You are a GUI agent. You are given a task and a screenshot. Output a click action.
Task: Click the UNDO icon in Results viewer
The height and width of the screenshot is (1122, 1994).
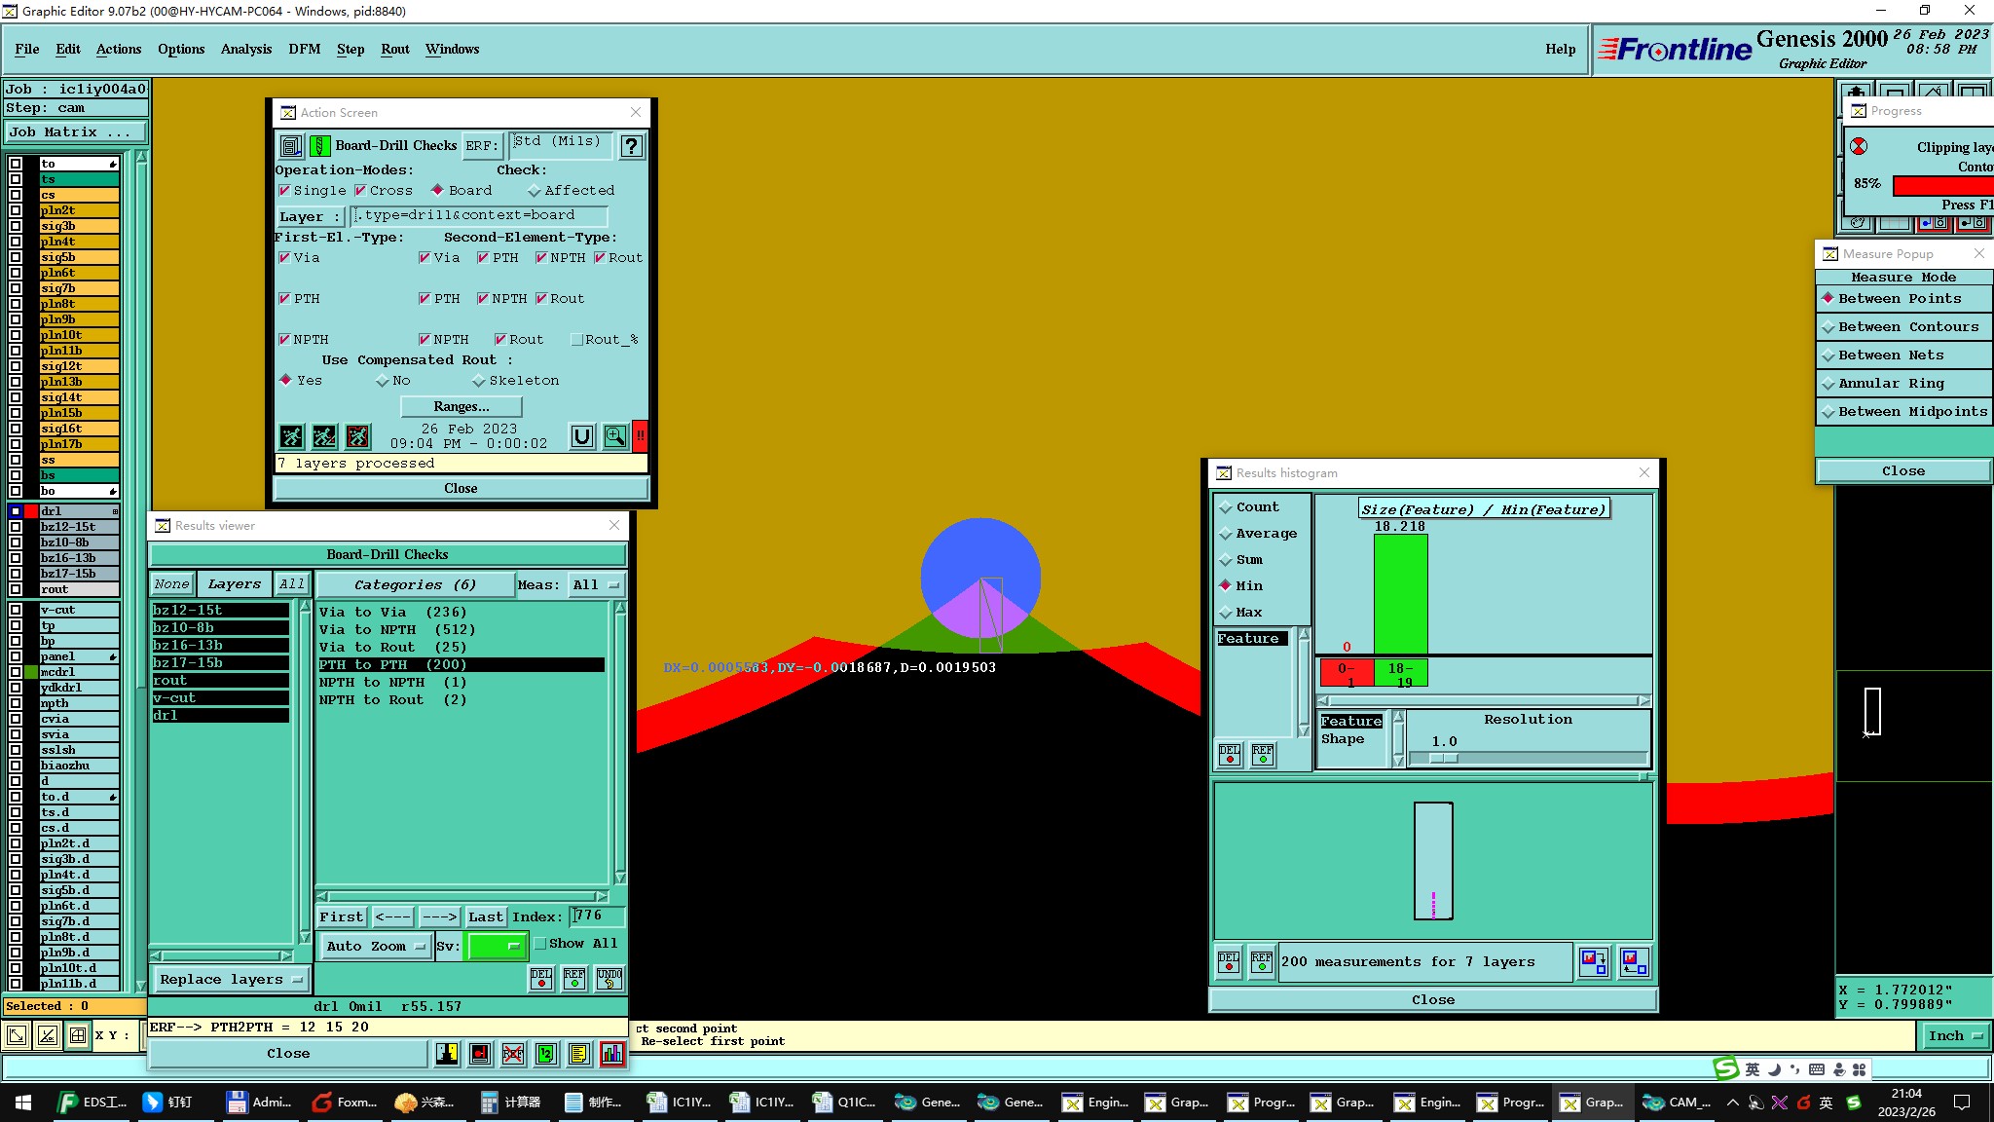tap(609, 978)
